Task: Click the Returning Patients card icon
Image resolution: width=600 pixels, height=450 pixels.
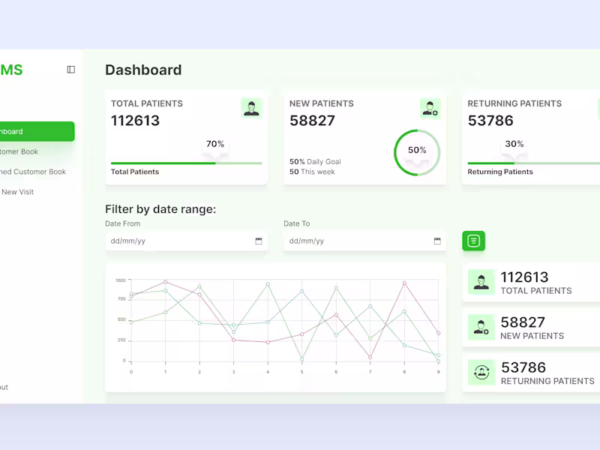Action: point(597,108)
